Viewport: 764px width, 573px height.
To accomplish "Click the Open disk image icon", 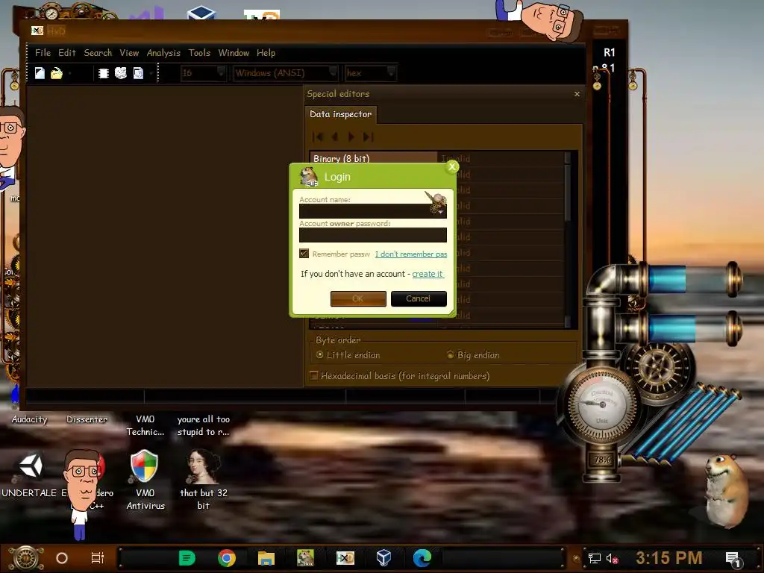I will tap(138, 73).
